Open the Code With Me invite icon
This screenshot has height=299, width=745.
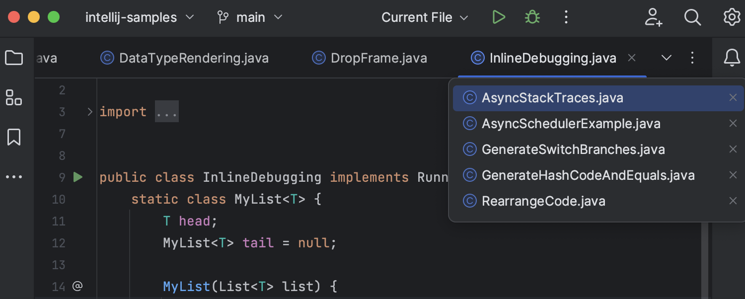click(x=654, y=17)
